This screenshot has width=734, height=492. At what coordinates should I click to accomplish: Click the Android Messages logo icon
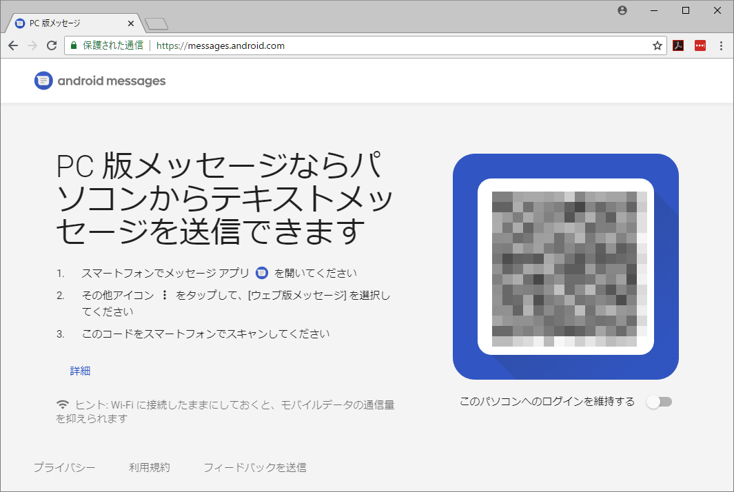click(43, 81)
